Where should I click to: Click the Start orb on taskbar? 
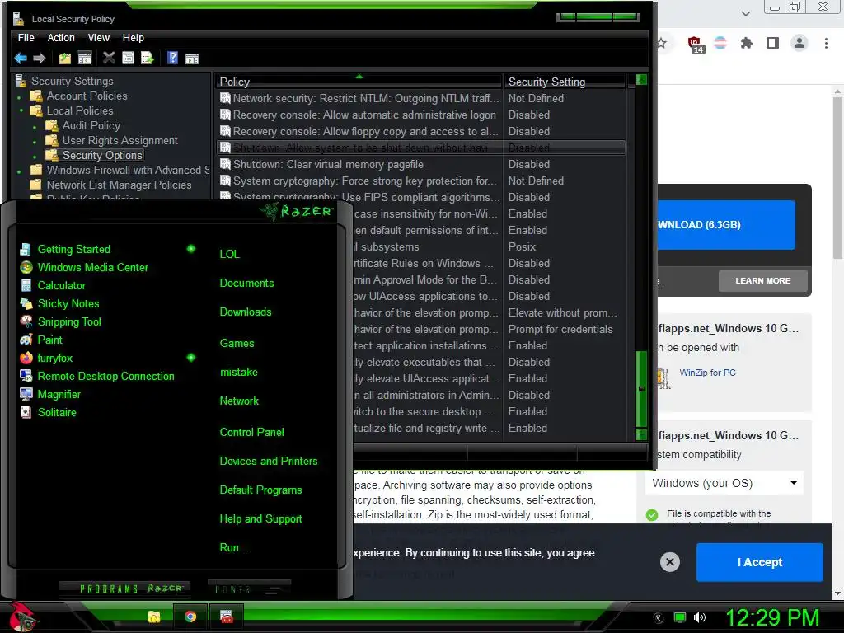pos(21,617)
